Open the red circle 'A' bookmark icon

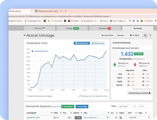[x=138, y=21]
